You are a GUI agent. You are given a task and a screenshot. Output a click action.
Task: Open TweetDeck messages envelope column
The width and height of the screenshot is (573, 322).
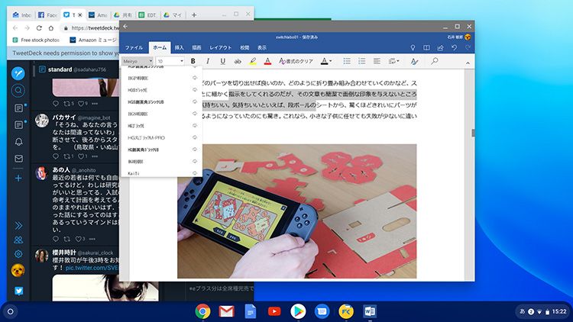point(18,159)
